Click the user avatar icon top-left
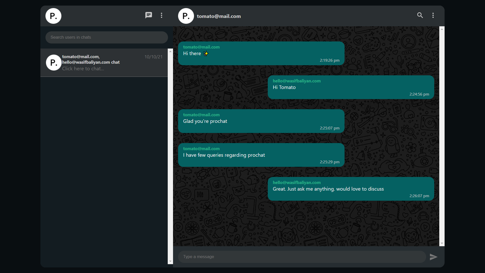 [53, 16]
